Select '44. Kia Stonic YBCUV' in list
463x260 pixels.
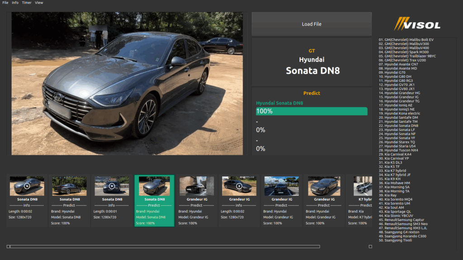tap(396, 216)
